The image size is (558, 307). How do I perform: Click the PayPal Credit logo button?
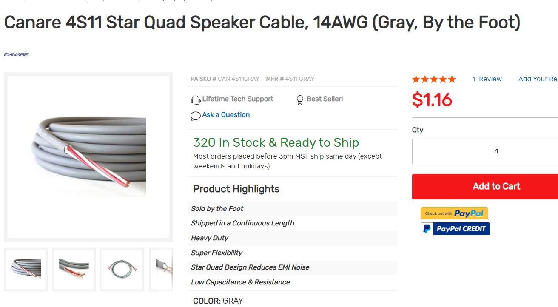coord(455,229)
